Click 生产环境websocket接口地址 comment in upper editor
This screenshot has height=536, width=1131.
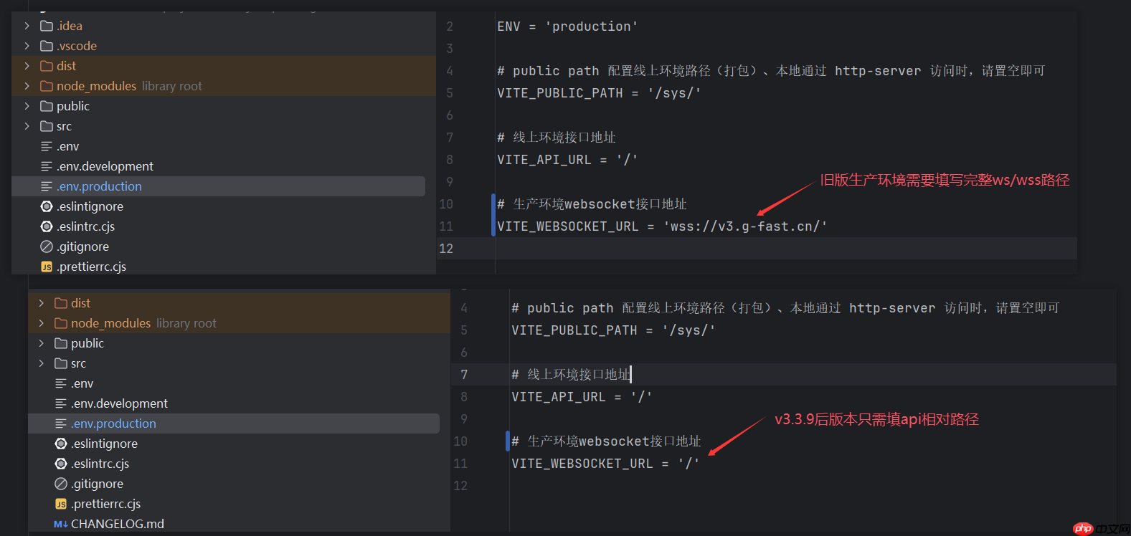coord(592,204)
